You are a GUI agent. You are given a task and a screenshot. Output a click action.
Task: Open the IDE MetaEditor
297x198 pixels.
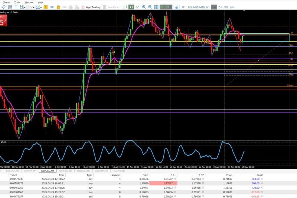click(x=52, y=7)
